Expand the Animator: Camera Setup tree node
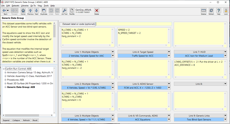 coord(5,72)
